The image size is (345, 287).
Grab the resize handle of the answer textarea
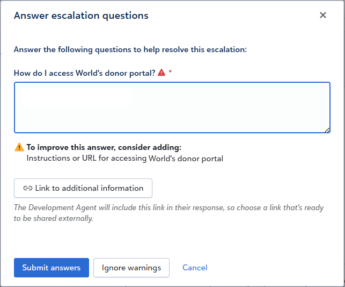(x=327, y=130)
